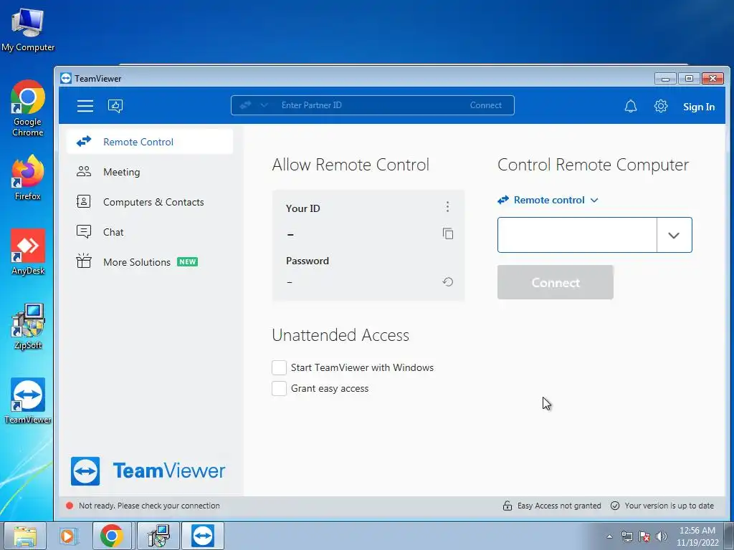Click the More Solutions gift icon

pyautogui.click(x=84, y=261)
